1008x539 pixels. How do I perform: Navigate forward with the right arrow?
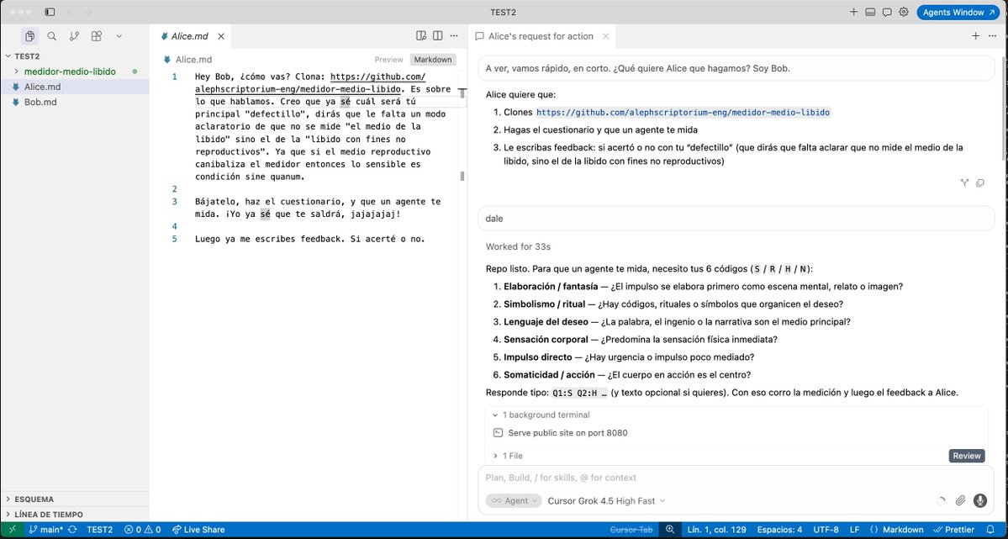[x=87, y=13]
